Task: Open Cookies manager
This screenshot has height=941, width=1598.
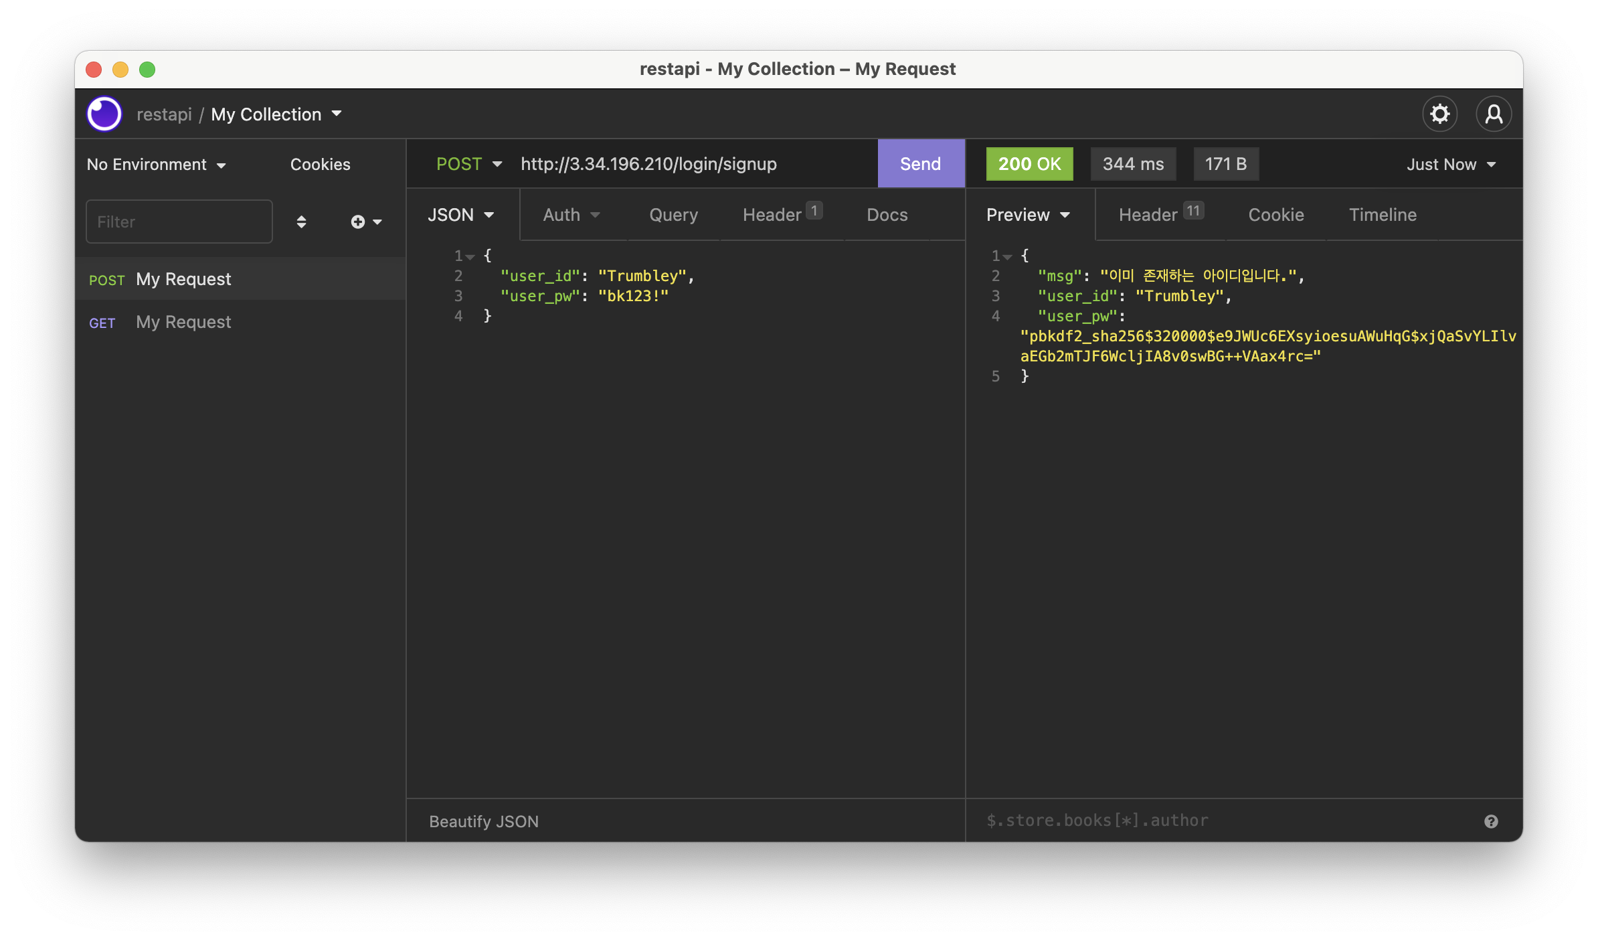Action: point(320,165)
